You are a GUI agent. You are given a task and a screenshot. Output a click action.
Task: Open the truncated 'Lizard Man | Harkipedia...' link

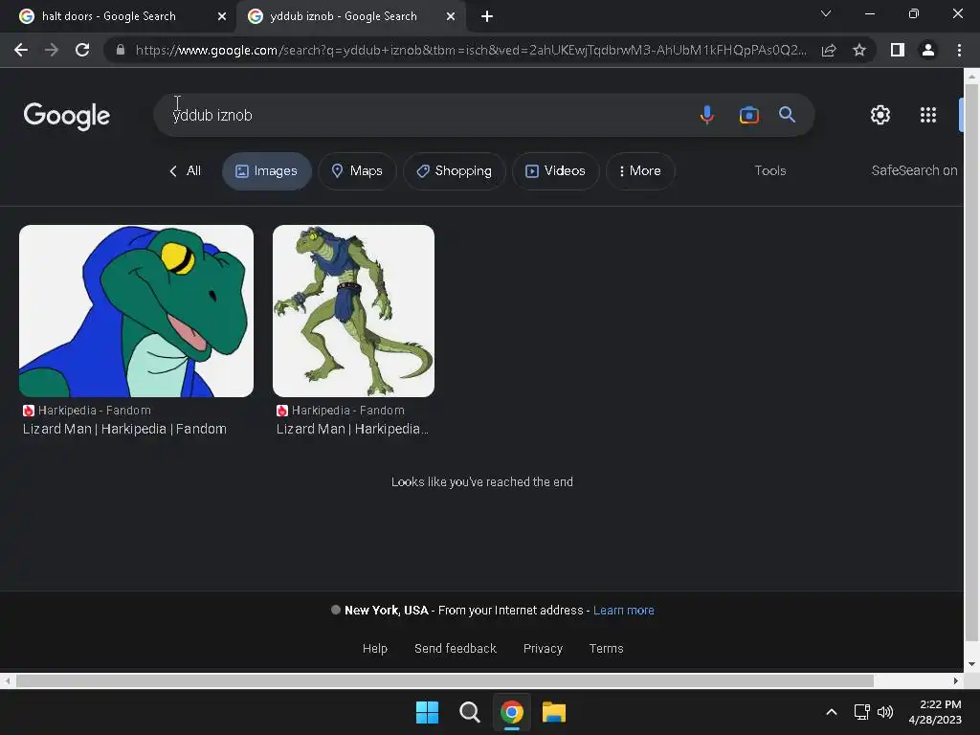[x=352, y=429]
